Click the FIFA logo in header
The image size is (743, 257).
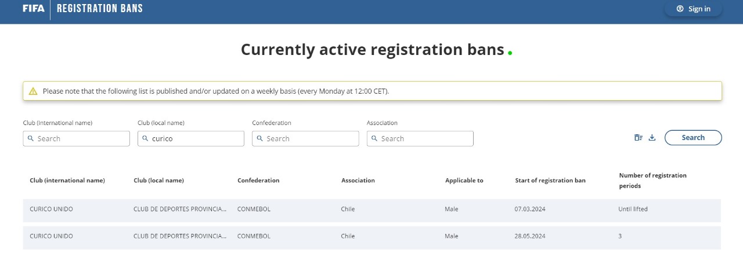pyautogui.click(x=33, y=9)
